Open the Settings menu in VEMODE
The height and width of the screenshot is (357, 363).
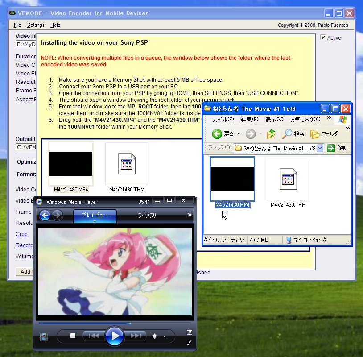[36, 25]
